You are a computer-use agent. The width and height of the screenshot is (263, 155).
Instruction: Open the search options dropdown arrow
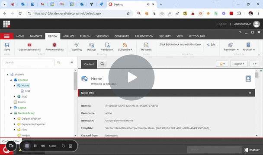pos(72,62)
